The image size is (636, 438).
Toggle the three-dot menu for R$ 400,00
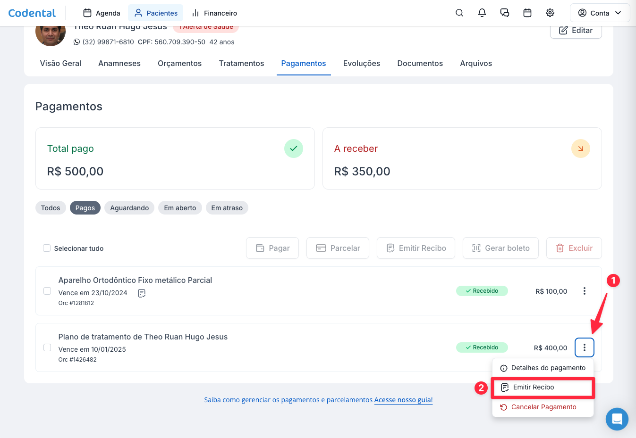[584, 347]
